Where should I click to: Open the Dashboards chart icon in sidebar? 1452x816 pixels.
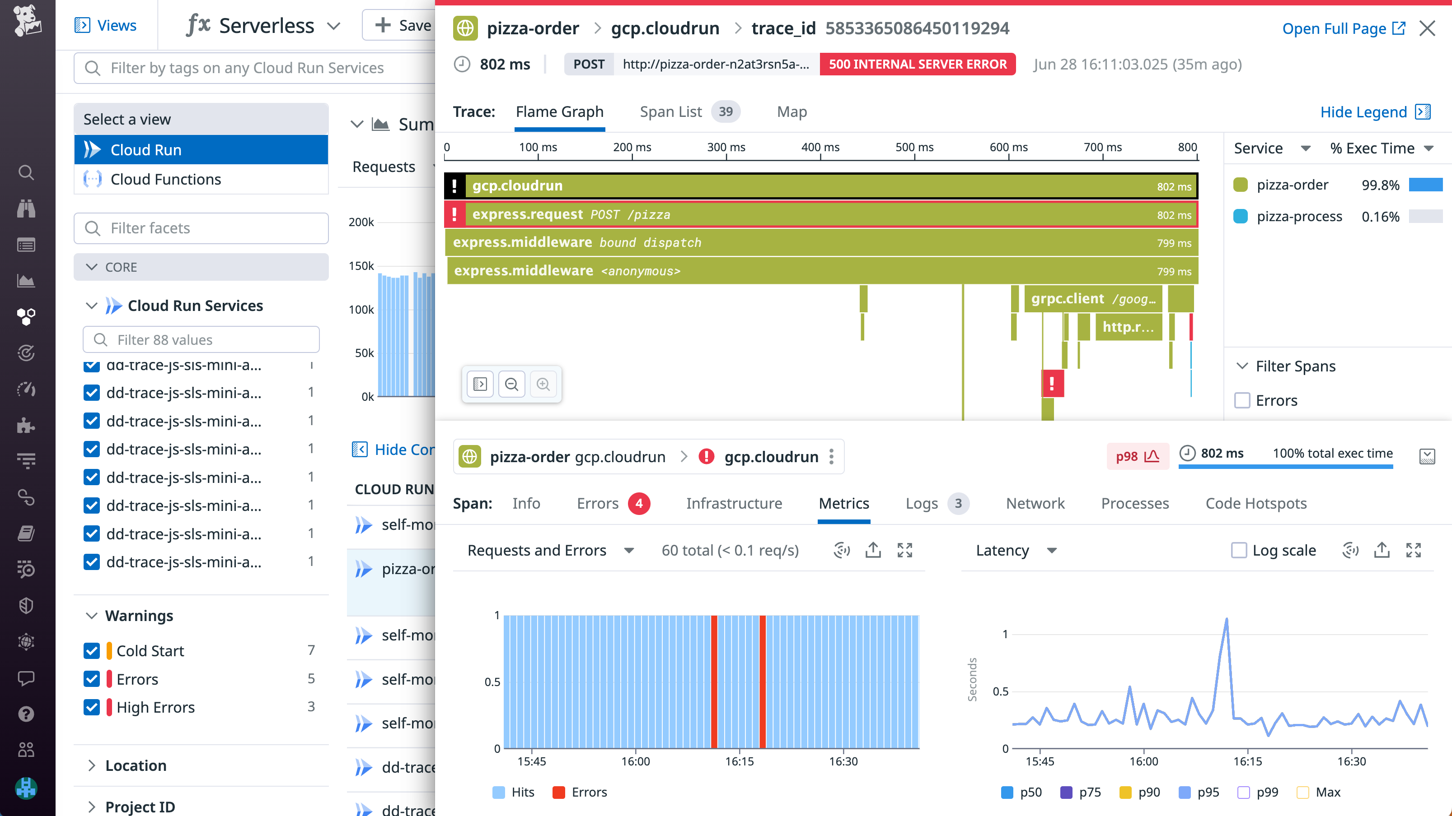(x=27, y=280)
